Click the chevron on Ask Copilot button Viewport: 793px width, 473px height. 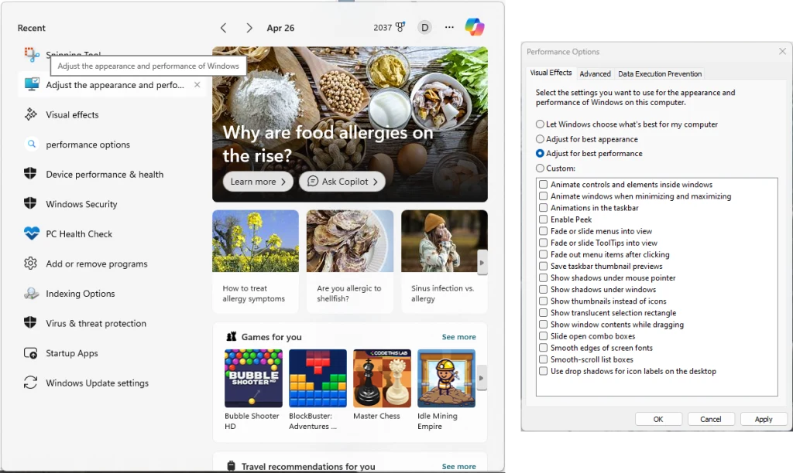pyautogui.click(x=376, y=182)
